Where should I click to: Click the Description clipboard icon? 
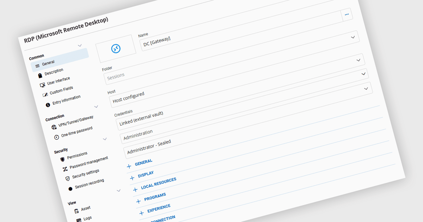coord(40,75)
